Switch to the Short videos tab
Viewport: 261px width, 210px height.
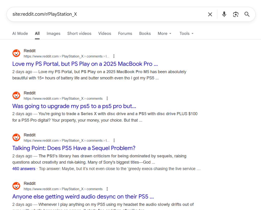click(79, 34)
